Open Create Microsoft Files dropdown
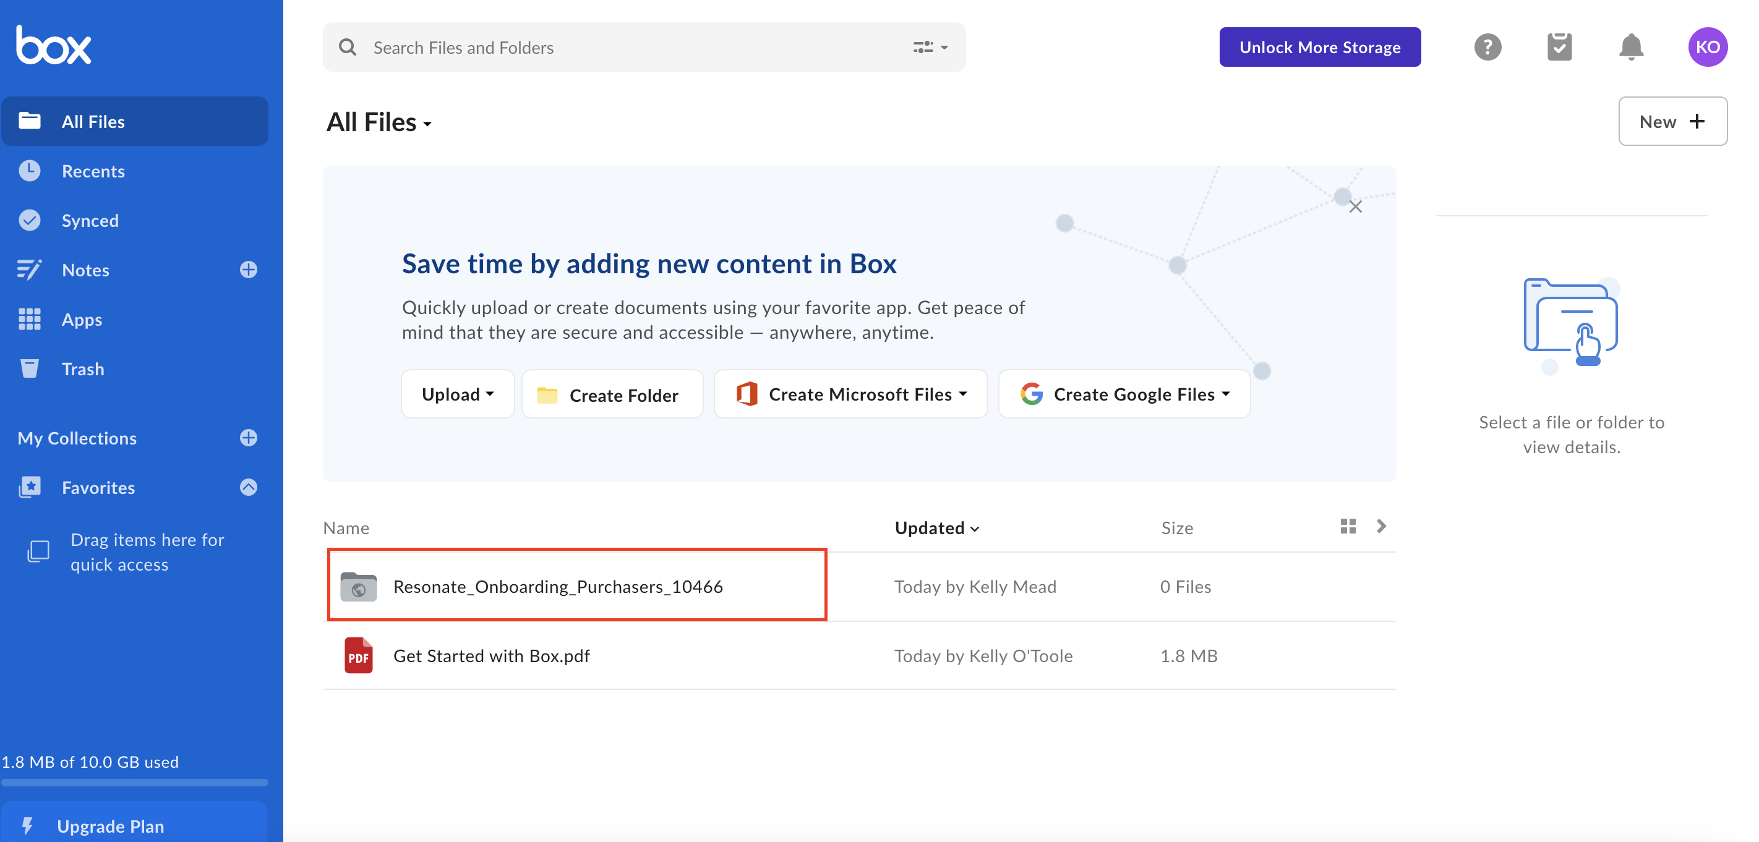This screenshot has width=1759, height=842. [851, 394]
